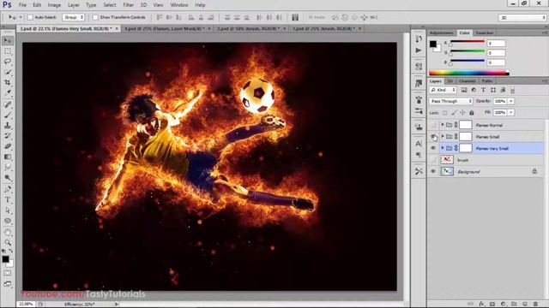Toggle the layer filter switch
This screenshot has width=549, height=308.
(x=513, y=90)
